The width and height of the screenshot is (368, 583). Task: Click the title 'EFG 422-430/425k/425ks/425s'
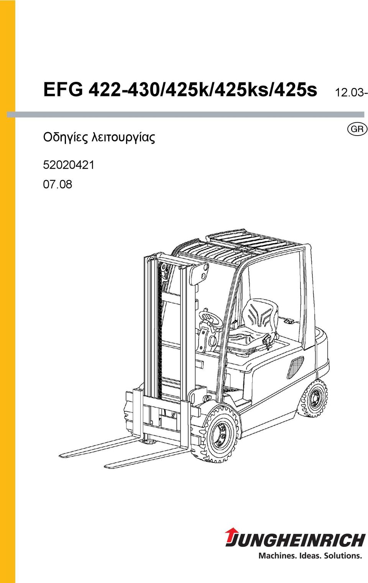(180, 90)
